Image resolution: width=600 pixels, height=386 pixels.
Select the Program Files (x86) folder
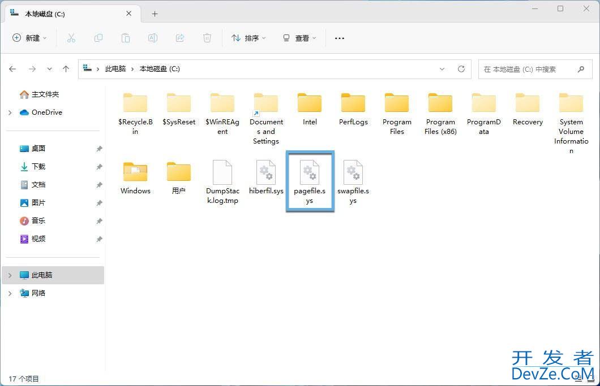coord(440,114)
